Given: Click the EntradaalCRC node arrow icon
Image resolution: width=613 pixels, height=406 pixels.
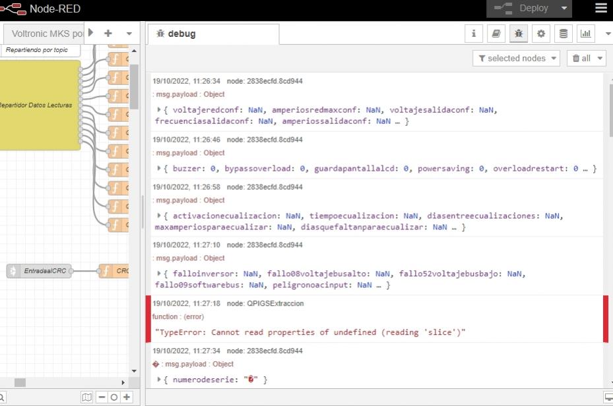Looking at the screenshot, I should (x=13, y=271).
